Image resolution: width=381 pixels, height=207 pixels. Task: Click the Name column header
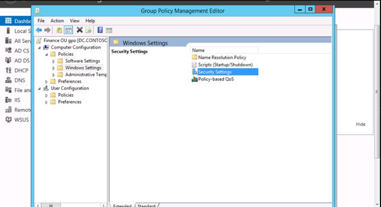click(x=224, y=50)
